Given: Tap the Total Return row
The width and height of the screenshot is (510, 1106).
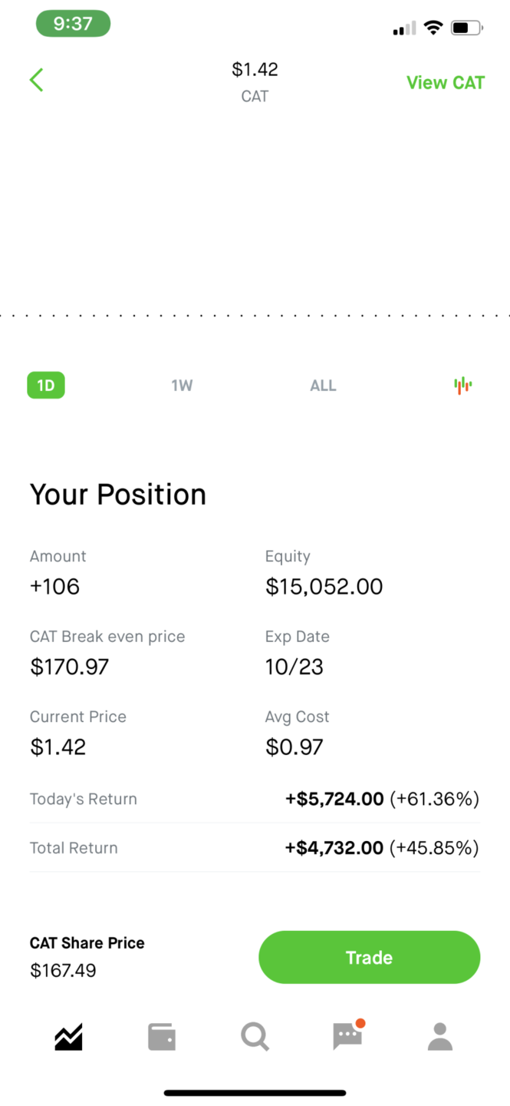Looking at the screenshot, I should coord(255,848).
